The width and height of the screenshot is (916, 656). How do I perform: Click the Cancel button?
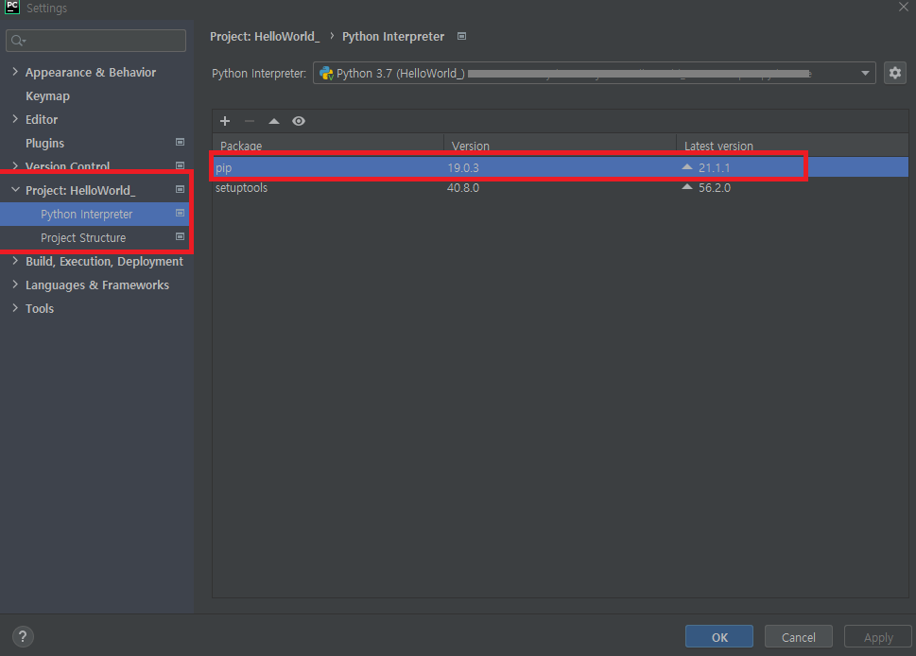point(799,637)
